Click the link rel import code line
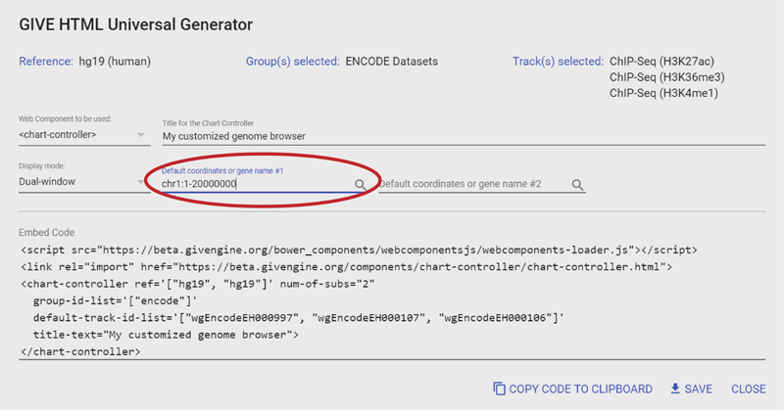 pyautogui.click(x=347, y=267)
